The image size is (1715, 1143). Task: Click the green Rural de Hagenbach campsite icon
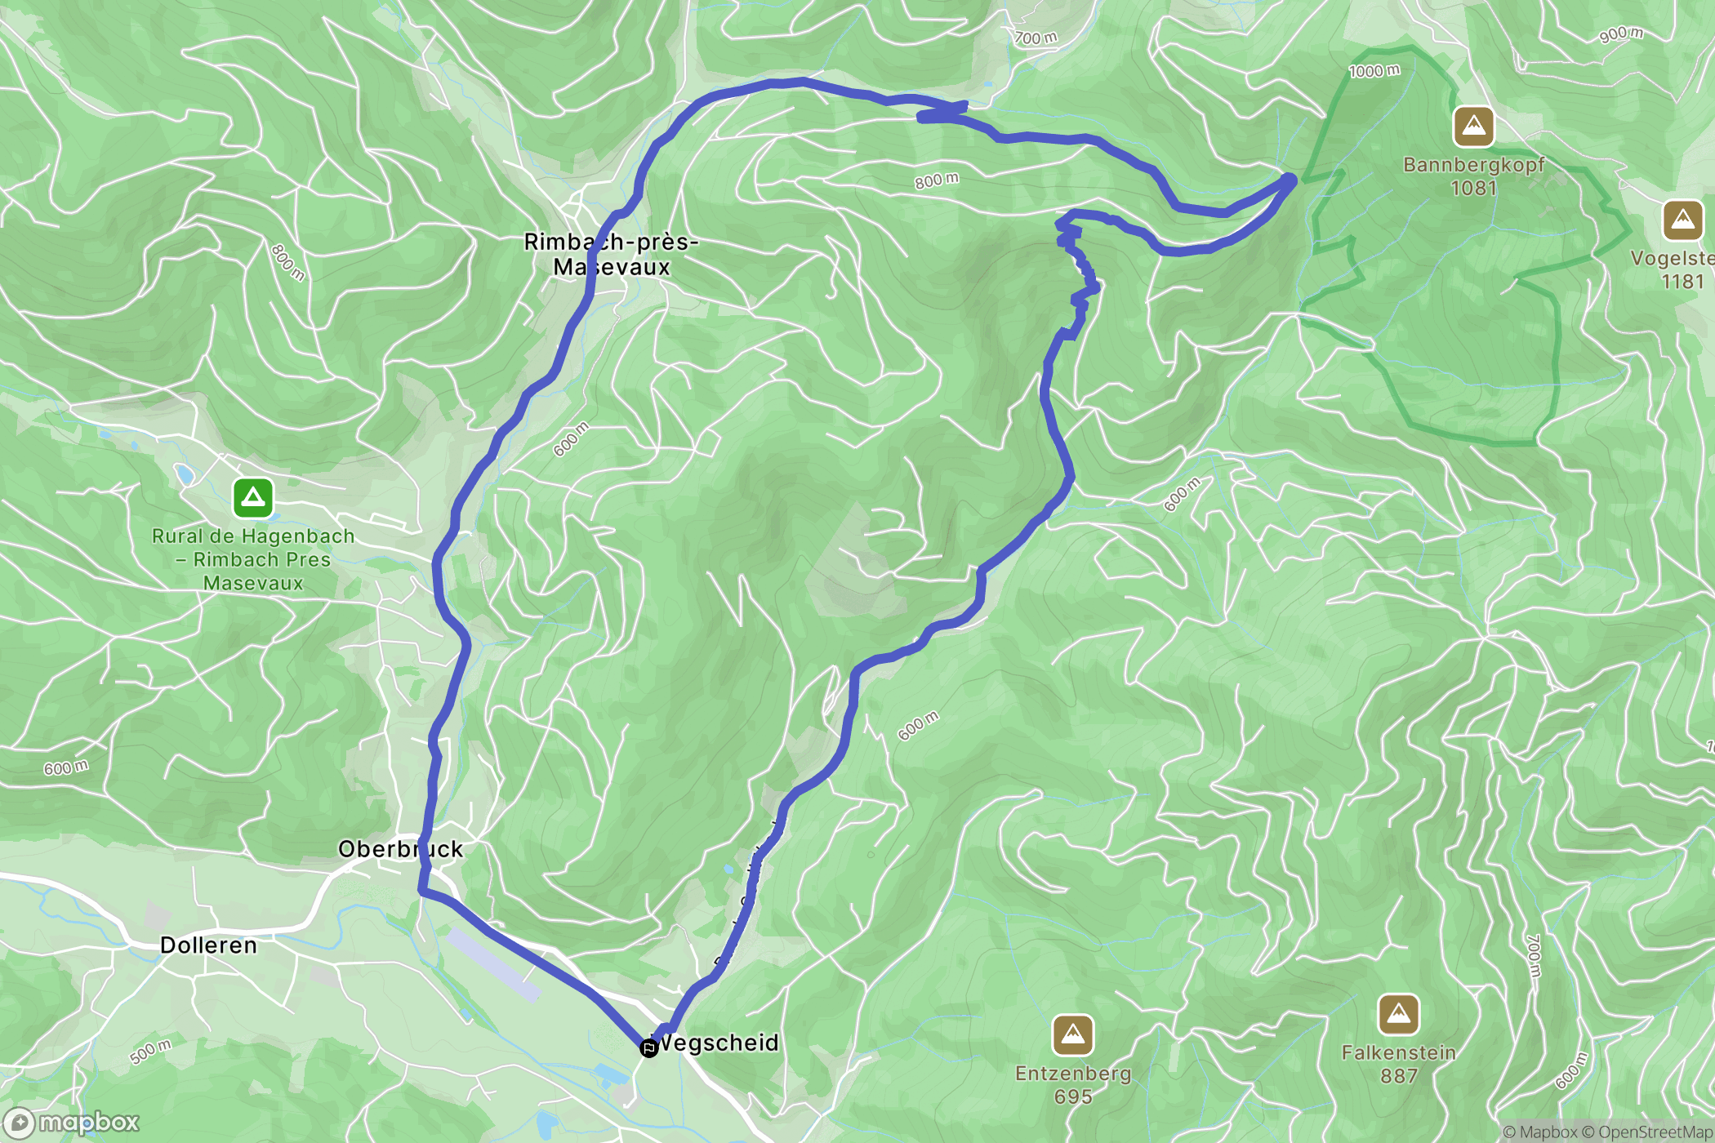tap(253, 498)
